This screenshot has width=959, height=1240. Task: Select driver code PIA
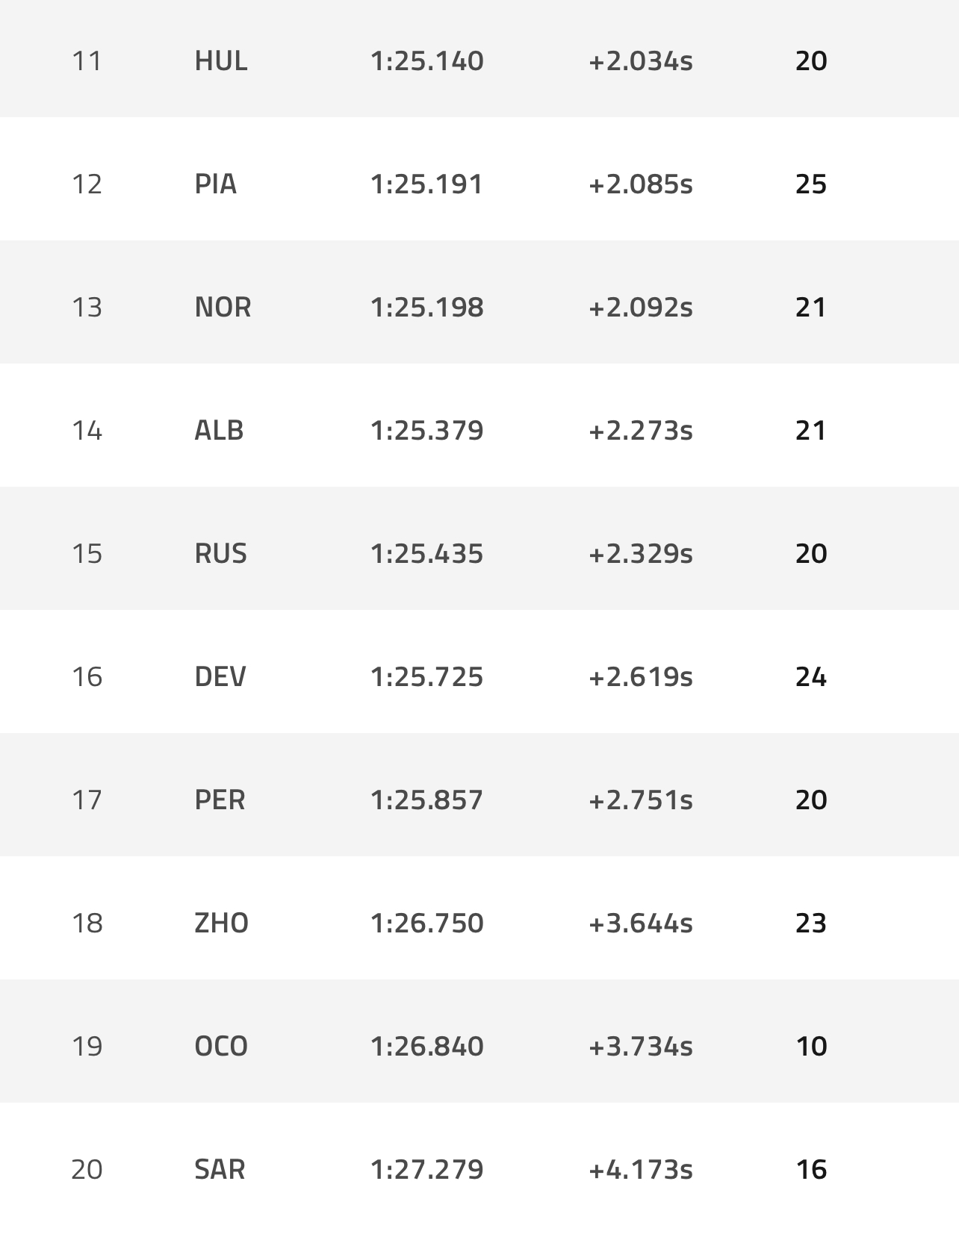[x=215, y=184]
